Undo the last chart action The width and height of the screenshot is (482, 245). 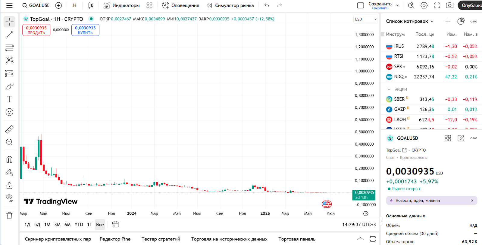(x=267, y=5)
